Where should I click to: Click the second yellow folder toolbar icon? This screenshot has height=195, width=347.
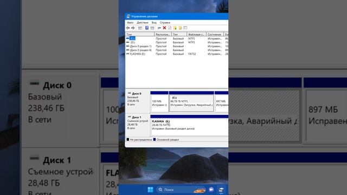point(180,28)
